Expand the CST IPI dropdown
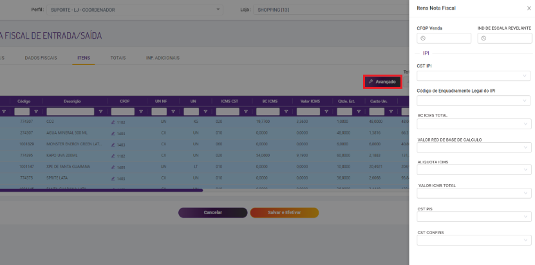Viewport: 535px width, 265px height. [474, 76]
